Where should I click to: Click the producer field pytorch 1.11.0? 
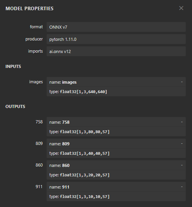click(x=116, y=39)
